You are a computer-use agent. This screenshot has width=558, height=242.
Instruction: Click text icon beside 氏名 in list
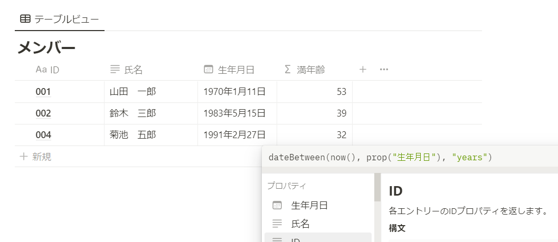[x=277, y=224]
